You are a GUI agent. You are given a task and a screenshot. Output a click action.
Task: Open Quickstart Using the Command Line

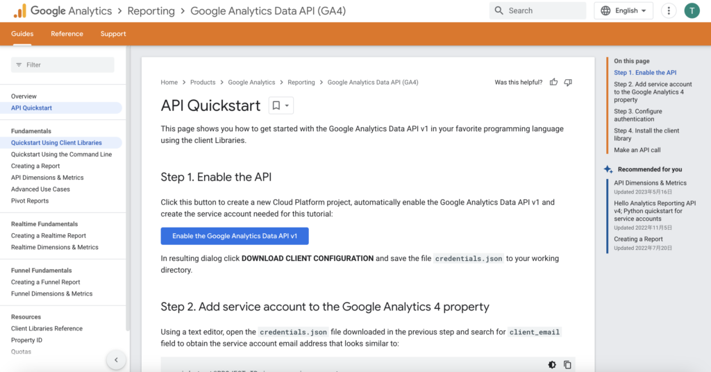coord(61,155)
